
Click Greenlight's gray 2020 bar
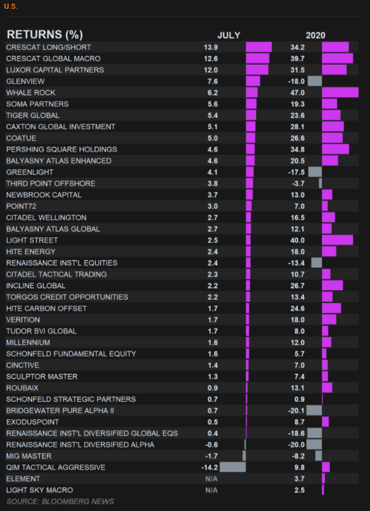click(x=315, y=172)
